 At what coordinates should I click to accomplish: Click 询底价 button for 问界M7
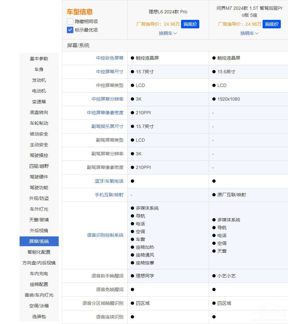pyautogui.click(x=272, y=24)
